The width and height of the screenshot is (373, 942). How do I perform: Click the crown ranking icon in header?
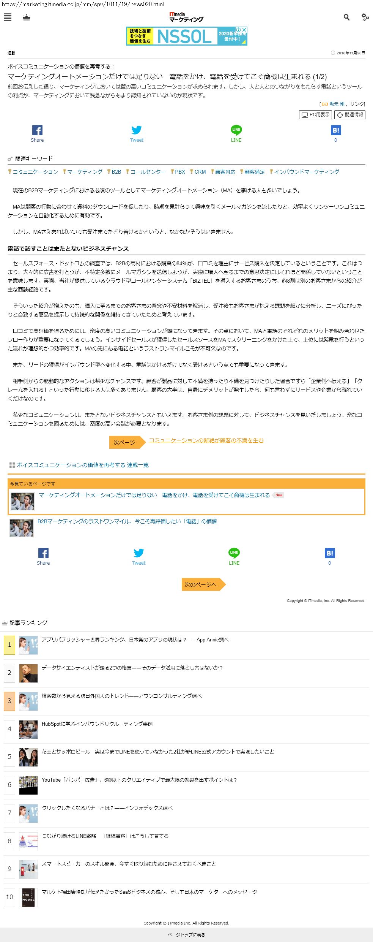click(x=27, y=17)
